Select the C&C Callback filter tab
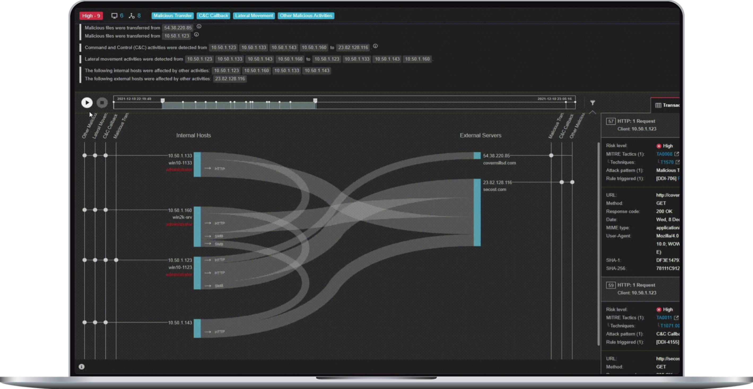This screenshot has height=389, width=753. pos(213,15)
